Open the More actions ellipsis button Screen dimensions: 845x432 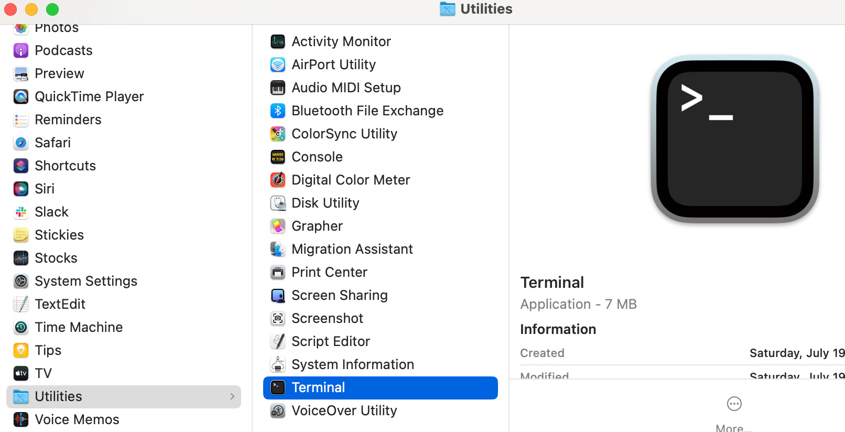coord(734,404)
